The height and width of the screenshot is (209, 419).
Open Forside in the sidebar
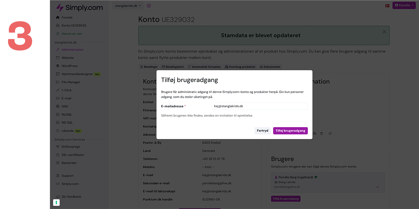tap(67, 17)
